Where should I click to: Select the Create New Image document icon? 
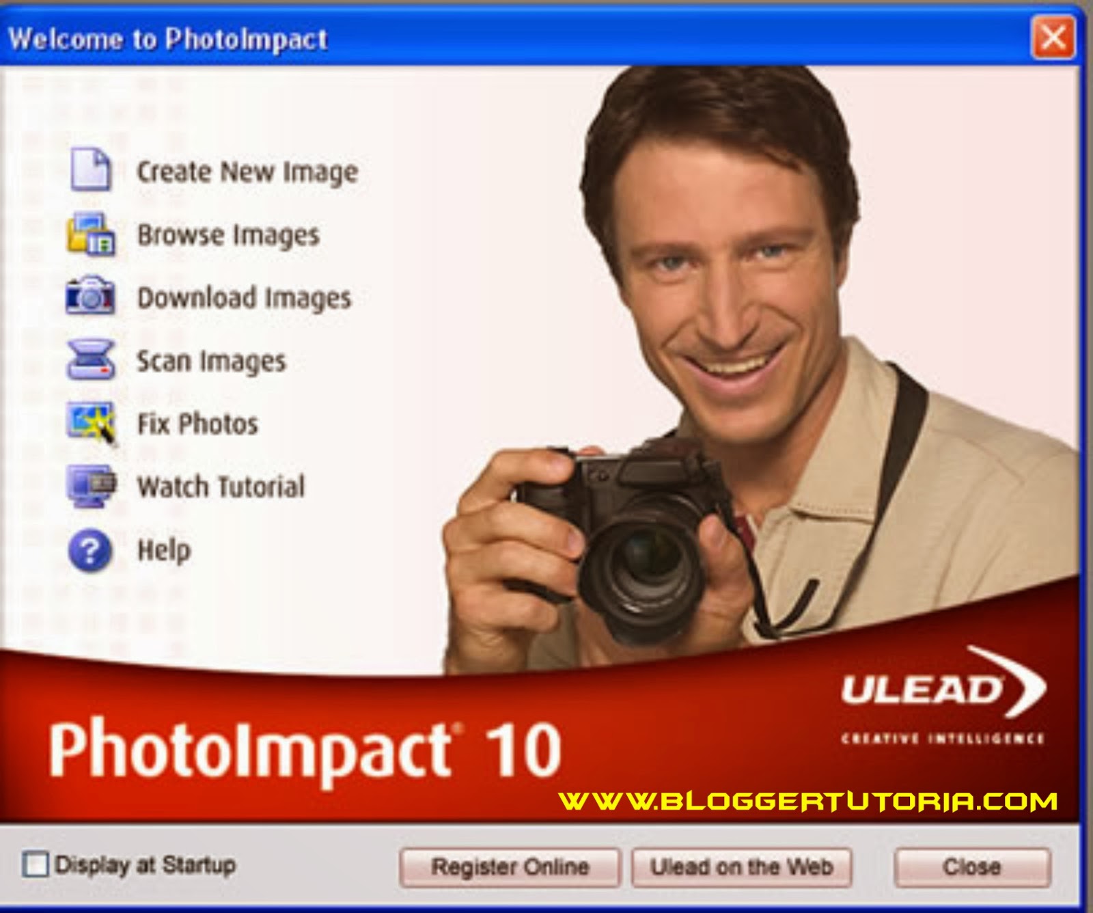coord(89,171)
